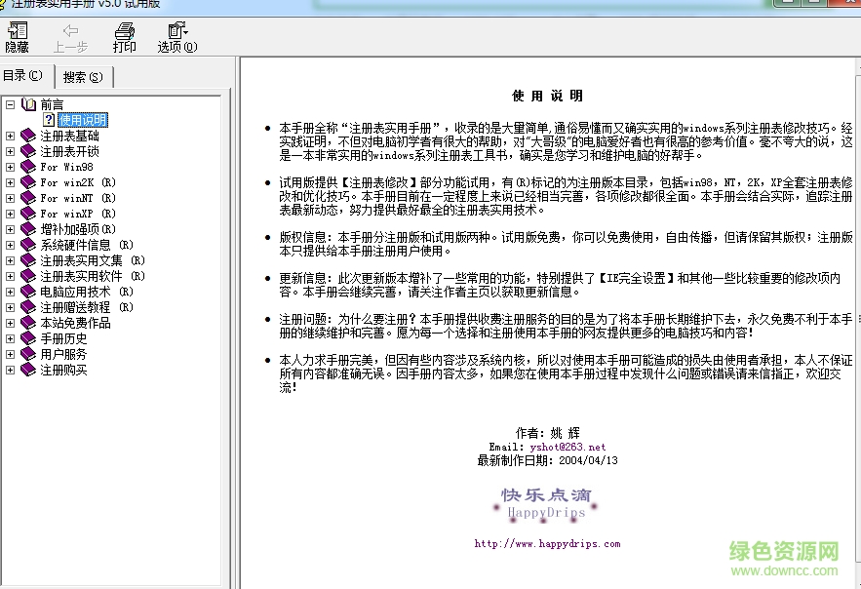861x589 pixels.
Task: Click the book icon beside 注册表基础
Action: coord(26,136)
